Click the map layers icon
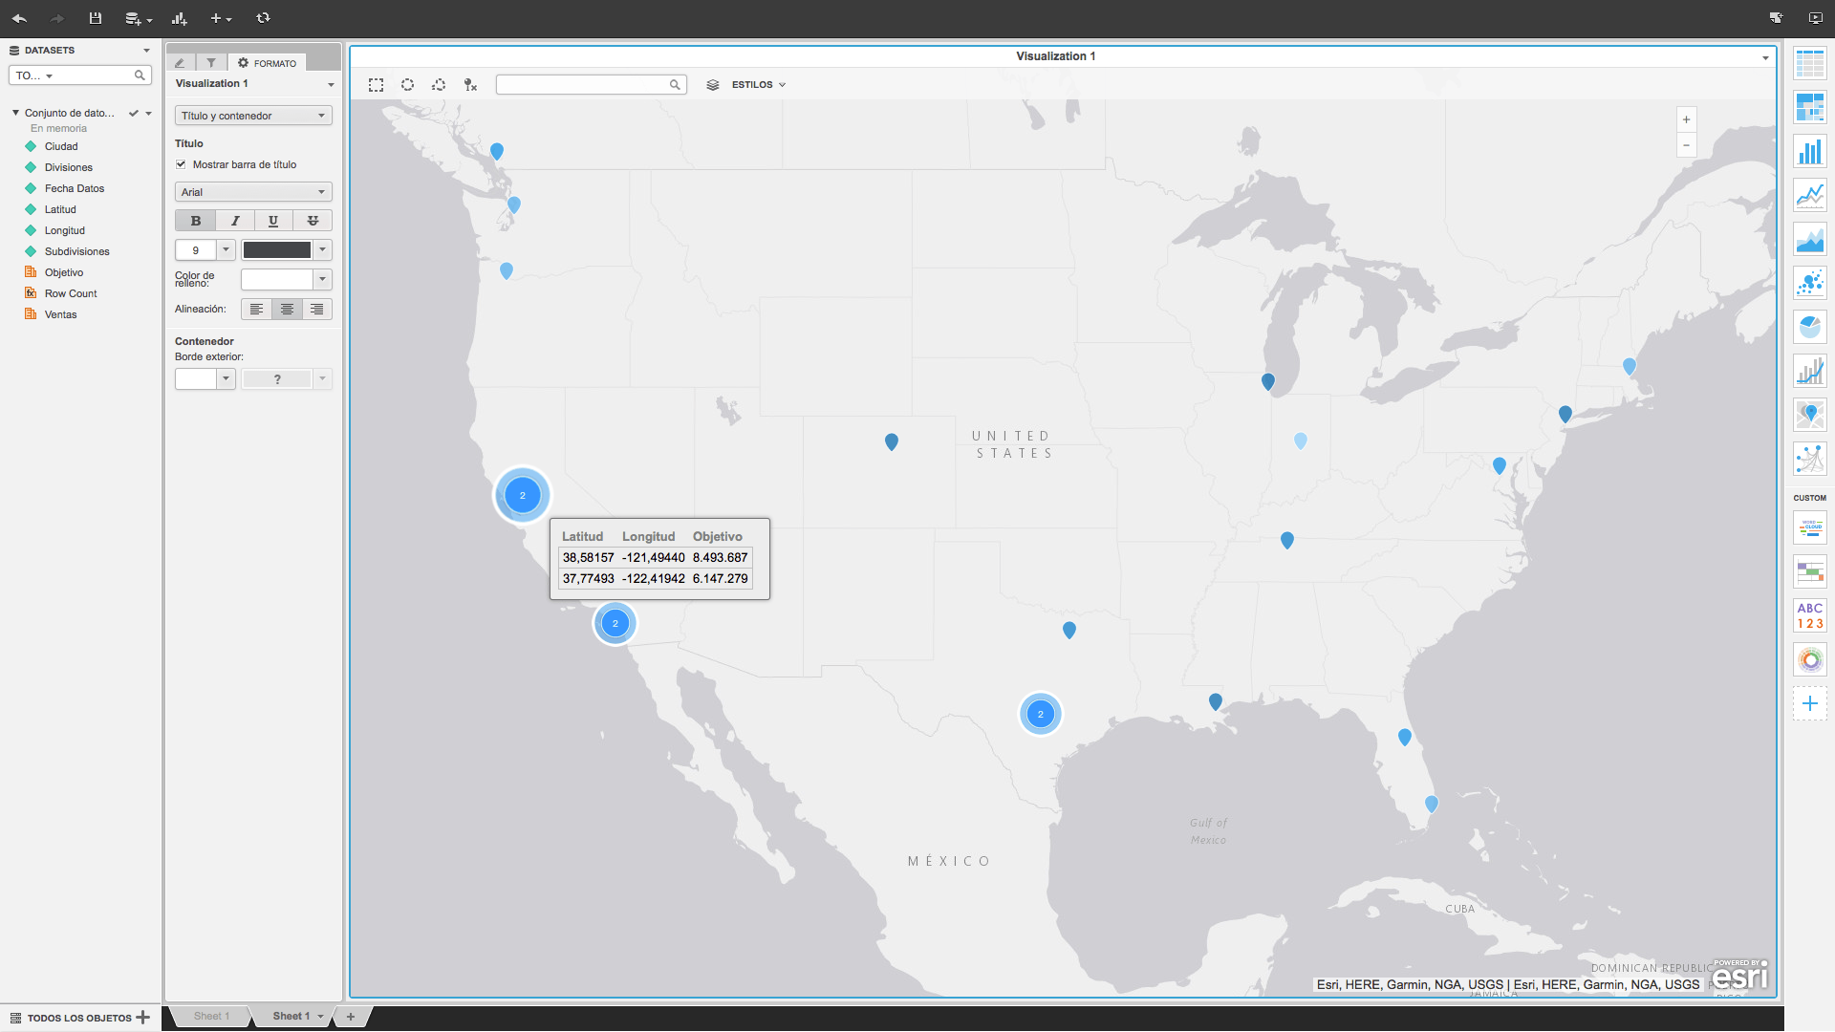The width and height of the screenshot is (1835, 1032). click(712, 85)
